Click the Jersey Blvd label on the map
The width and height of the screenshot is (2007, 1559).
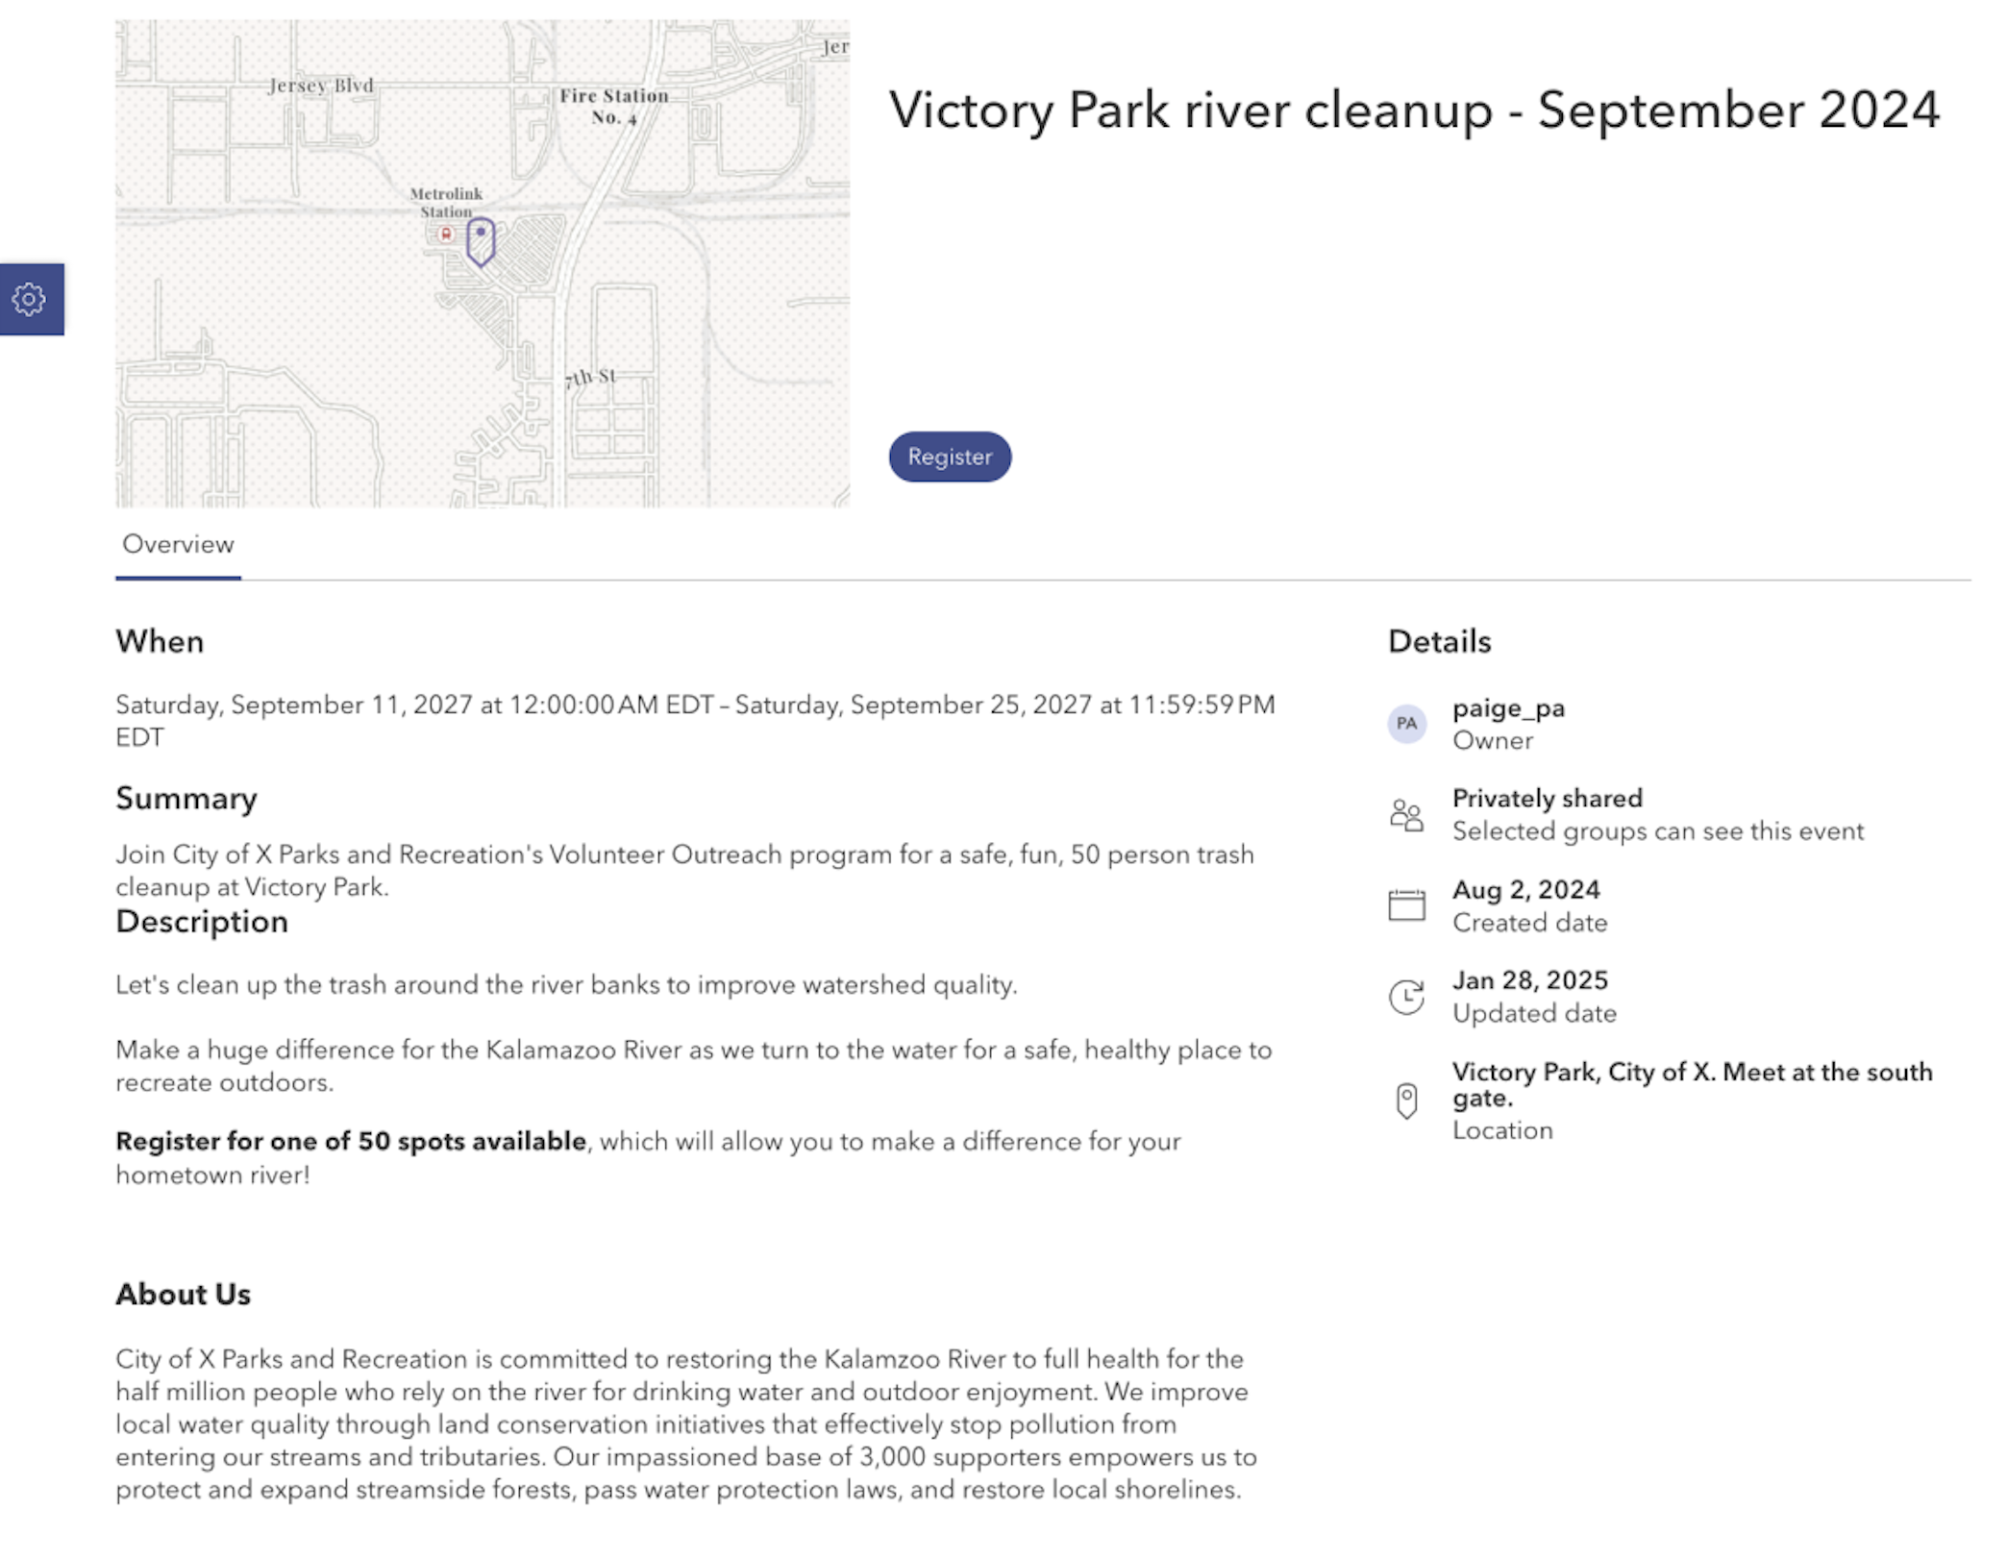[320, 87]
